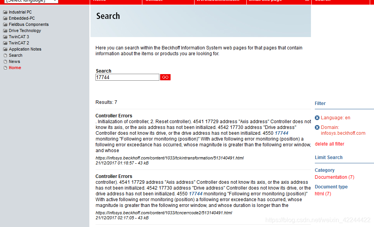Go to the red Home sidebar link
Screen dimensions: 374x227
tap(15, 68)
